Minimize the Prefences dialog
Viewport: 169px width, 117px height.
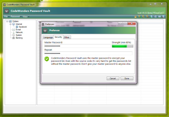click(x=120, y=23)
